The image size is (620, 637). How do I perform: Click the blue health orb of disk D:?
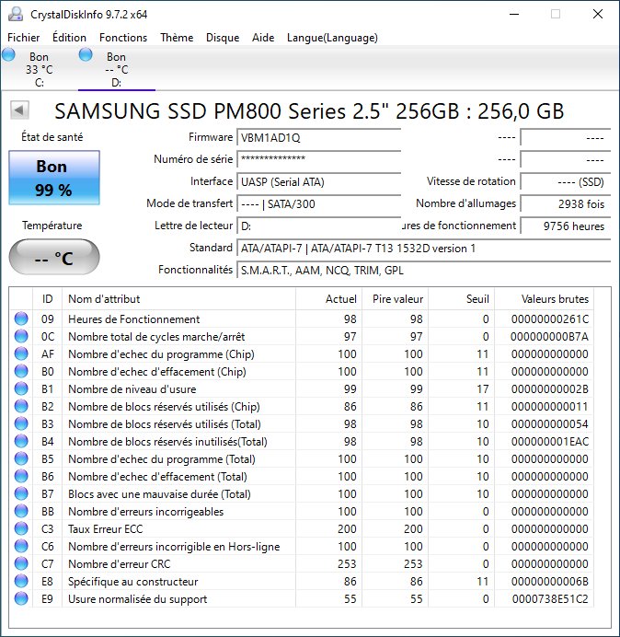click(x=86, y=54)
